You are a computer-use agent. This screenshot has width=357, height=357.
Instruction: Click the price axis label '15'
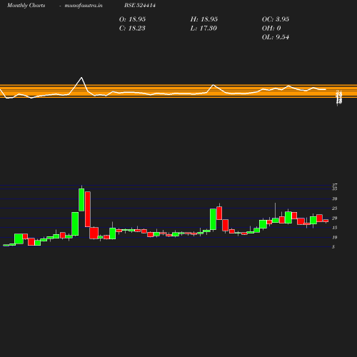pyautogui.click(x=335, y=228)
